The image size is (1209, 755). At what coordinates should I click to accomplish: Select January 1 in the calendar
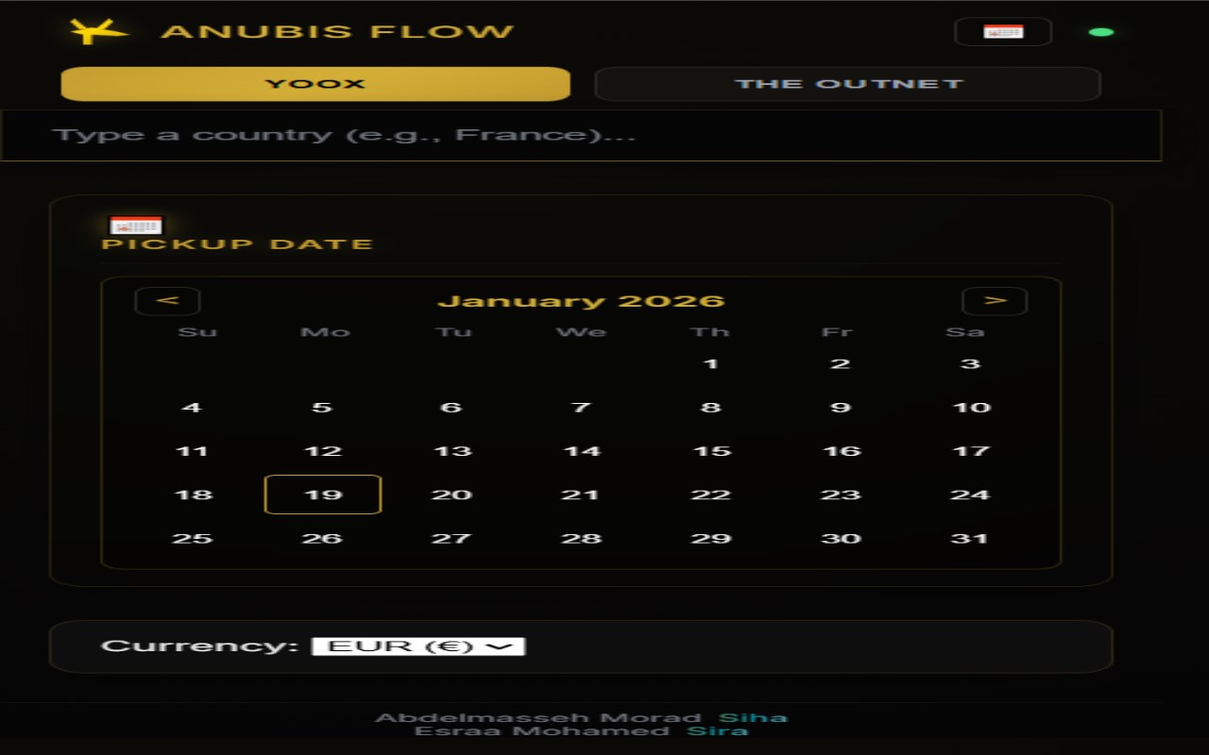tap(710, 363)
